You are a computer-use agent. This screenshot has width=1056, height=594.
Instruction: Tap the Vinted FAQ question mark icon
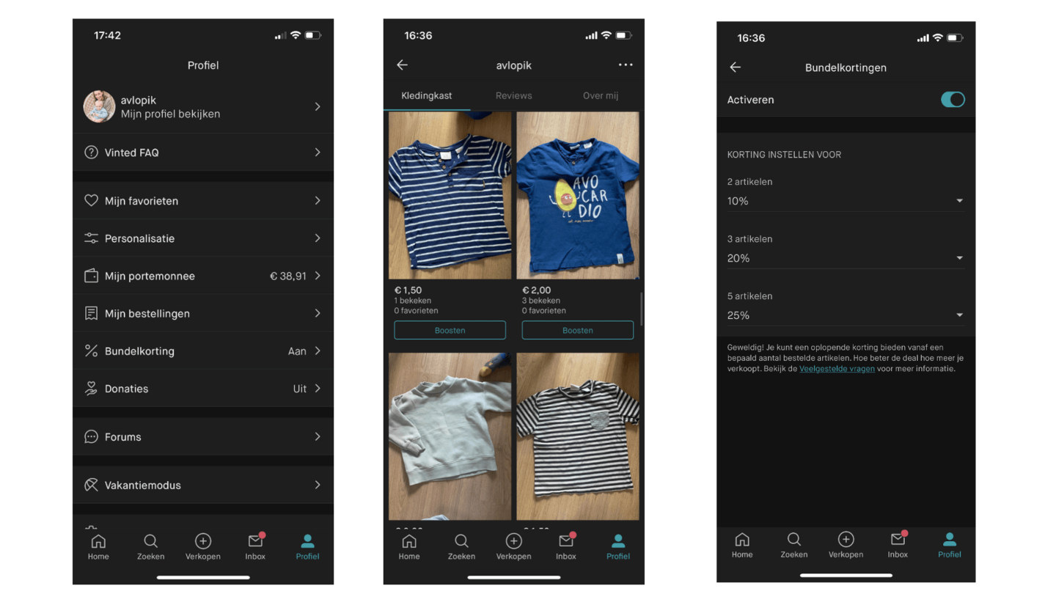click(x=91, y=153)
